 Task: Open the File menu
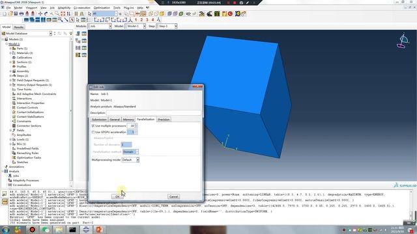(8, 8)
